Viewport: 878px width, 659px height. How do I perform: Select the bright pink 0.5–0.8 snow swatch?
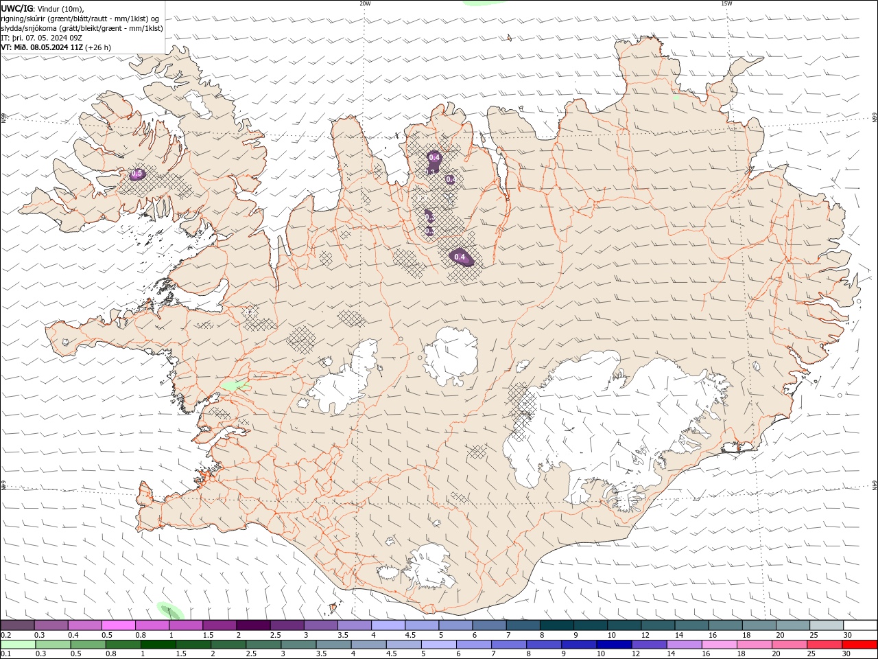click(119, 625)
